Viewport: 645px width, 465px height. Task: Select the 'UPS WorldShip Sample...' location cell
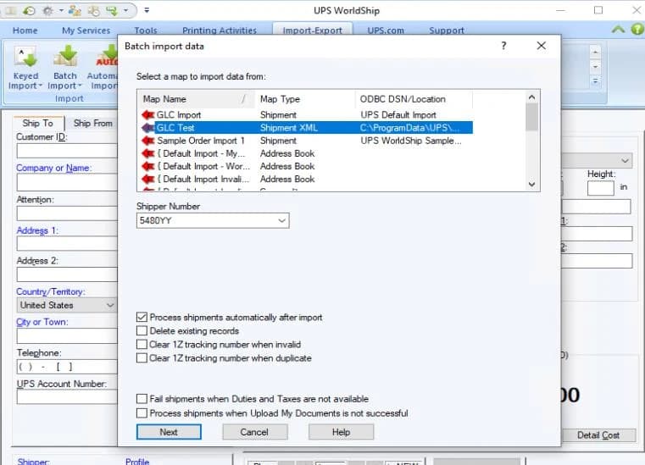[411, 141]
